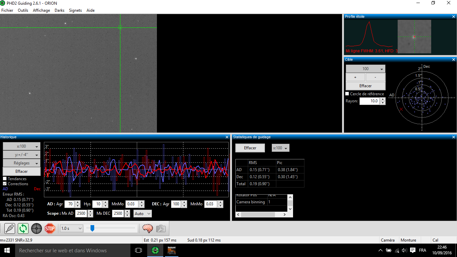457x257 pixels.
Task: Click the green loop exposure icon
Action: (x=23, y=228)
